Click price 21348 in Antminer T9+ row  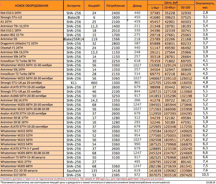[x=155, y=26]
